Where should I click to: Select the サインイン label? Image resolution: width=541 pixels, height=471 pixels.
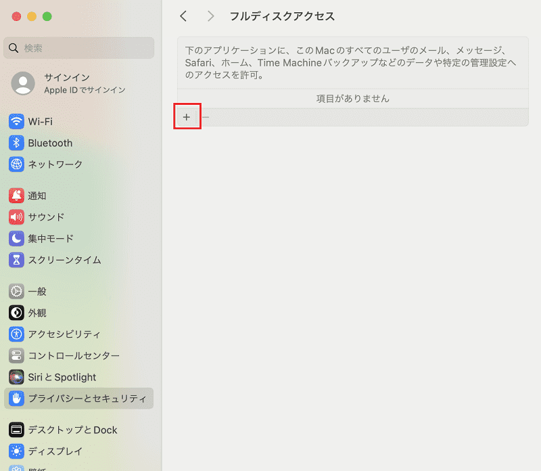(67, 77)
